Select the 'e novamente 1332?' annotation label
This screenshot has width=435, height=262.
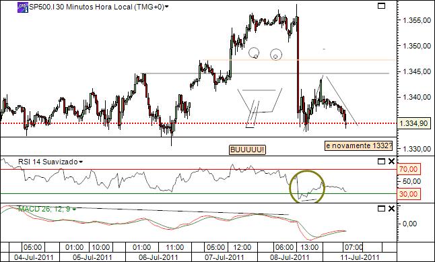tap(359, 145)
